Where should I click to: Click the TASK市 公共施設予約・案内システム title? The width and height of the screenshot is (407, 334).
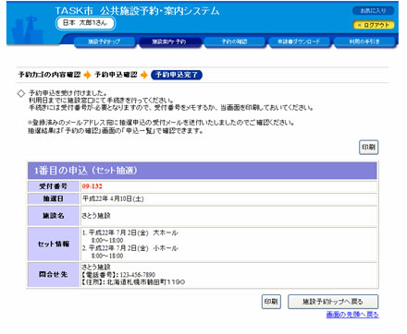pyautogui.click(x=137, y=10)
